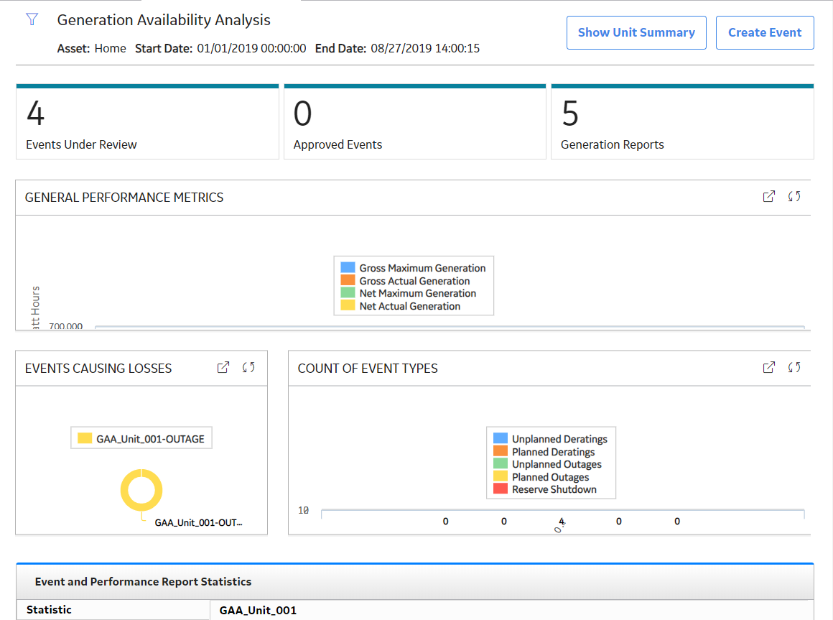Screen dimensions: 833x620
Task: Click the Generation Availability Analysis title
Action: [164, 20]
